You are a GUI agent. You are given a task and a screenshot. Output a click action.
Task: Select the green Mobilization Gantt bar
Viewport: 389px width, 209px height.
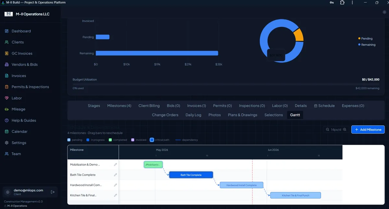(x=153, y=165)
